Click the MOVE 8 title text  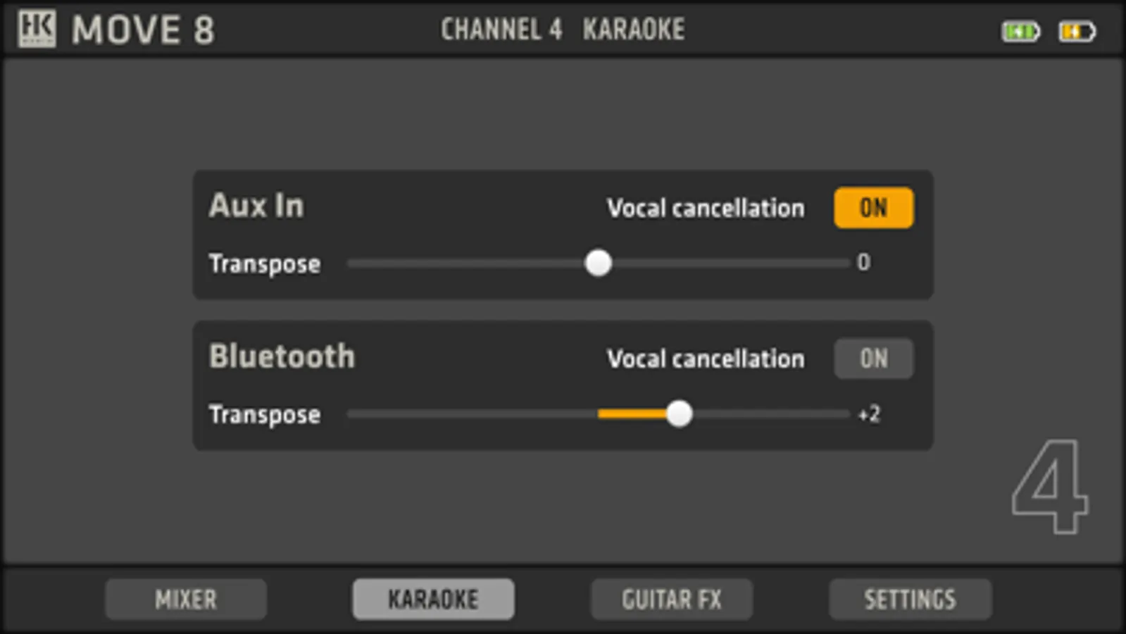(x=143, y=30)
